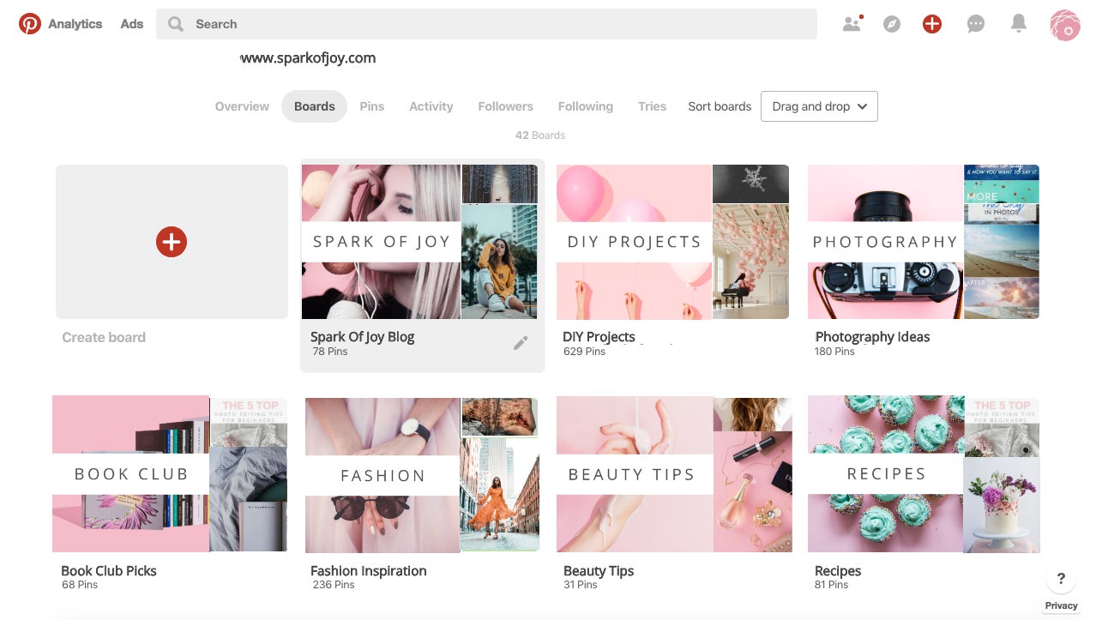Click Sort boards
Viewport: 1096px width, 620px height.
pos(719,105)
